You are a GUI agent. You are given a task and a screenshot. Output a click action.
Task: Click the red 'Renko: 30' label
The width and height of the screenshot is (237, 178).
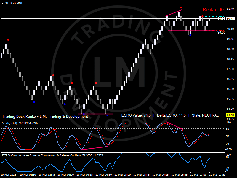tap(213, 10)
